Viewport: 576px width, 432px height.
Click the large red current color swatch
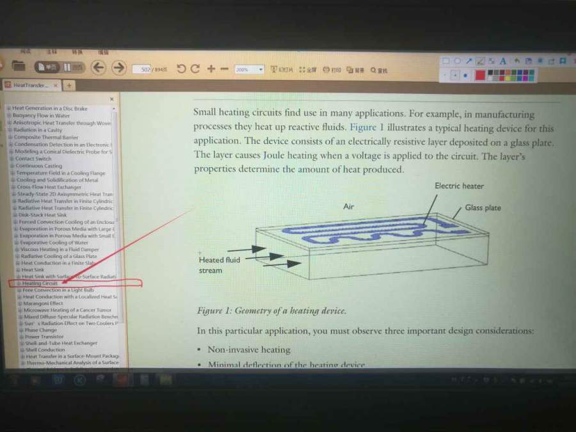click(480, 76)
